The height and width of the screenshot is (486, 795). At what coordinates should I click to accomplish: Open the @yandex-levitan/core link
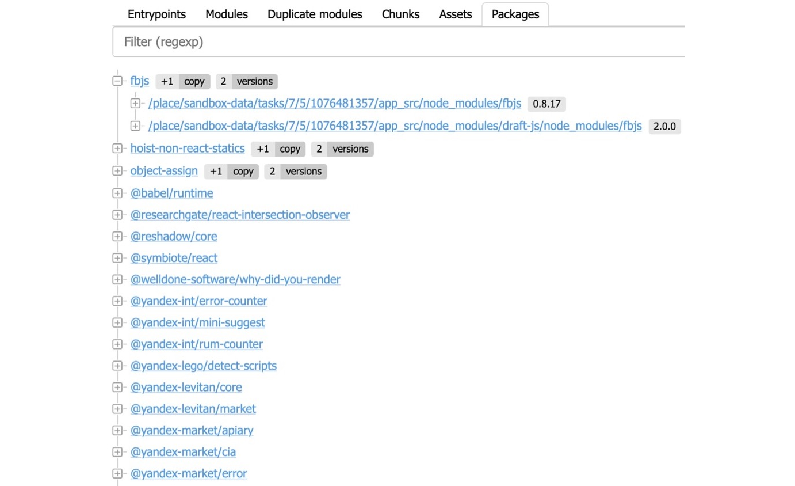186,388
